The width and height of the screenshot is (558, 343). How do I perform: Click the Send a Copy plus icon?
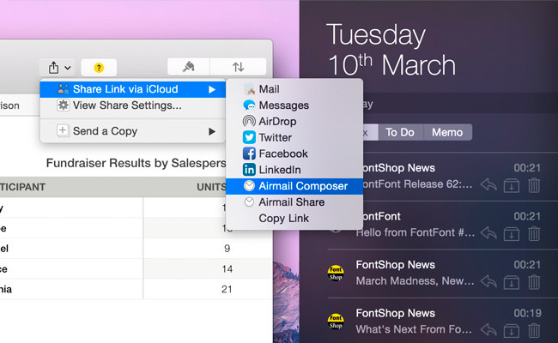click(x=63, y=130)
